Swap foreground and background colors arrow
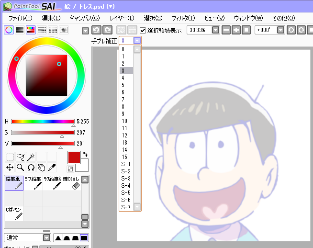313x248 pixels. (85, 154)
